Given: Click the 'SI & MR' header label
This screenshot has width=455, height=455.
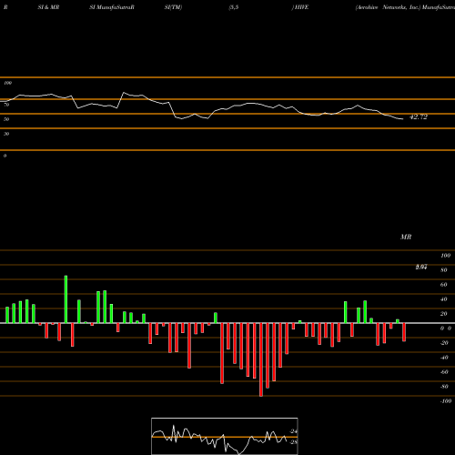Looking at the screenshot, I should pos(48,7).
